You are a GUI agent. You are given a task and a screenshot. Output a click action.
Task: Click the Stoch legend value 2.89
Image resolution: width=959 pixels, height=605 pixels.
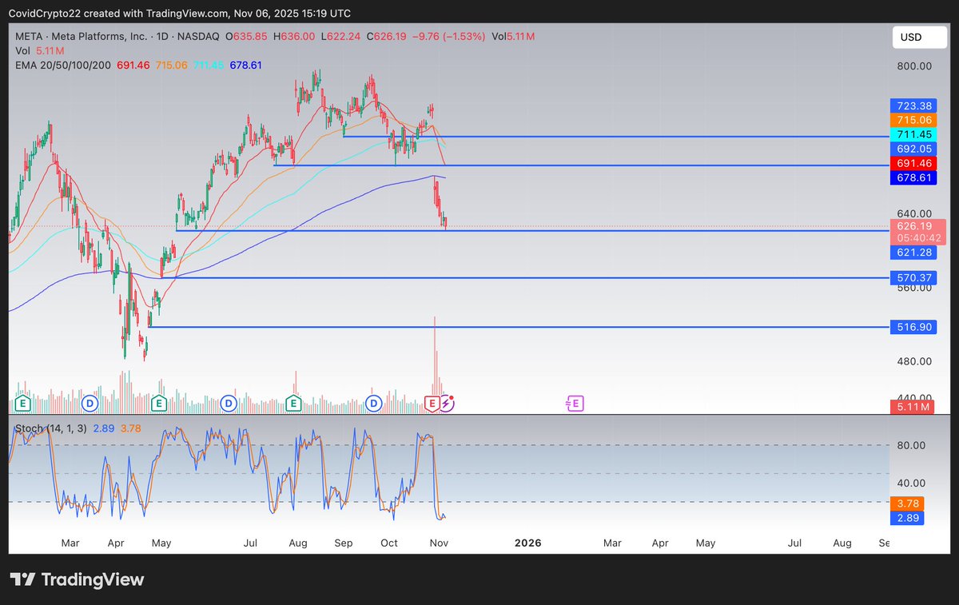(103, 429)
